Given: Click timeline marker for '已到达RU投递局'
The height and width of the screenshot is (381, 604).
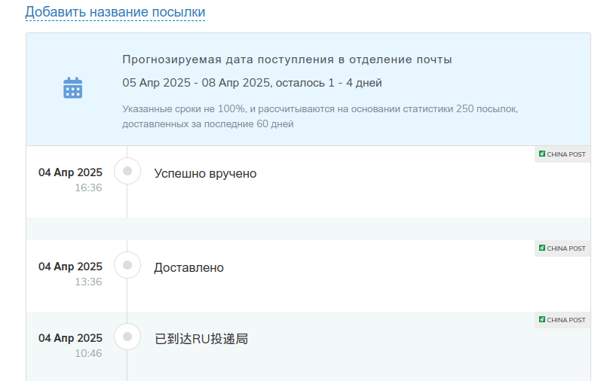Looking at the screenshot, I should pos(127,337).
